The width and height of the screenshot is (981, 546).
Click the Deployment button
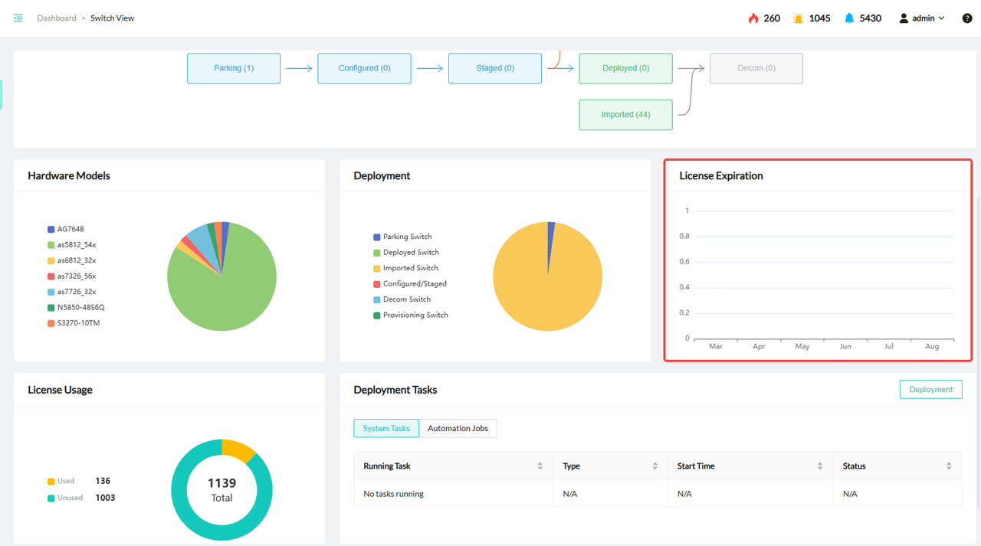point(930,389)
